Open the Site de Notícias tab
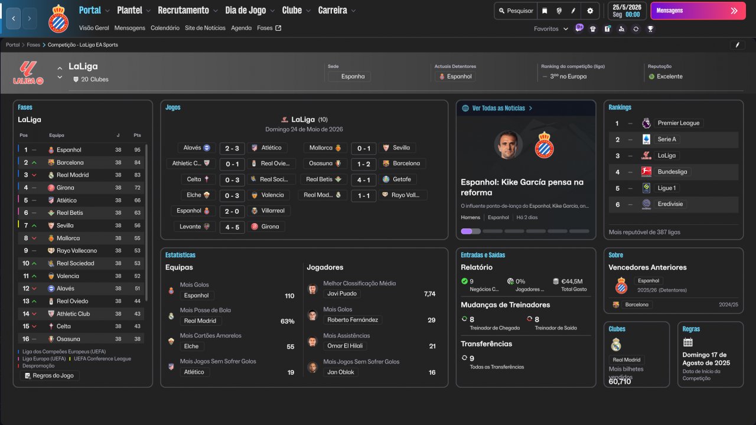The height and width of the screenshot is (425, 756). 205,28
